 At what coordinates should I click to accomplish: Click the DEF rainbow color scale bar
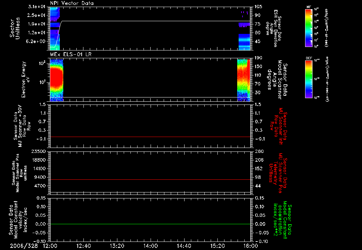point(309,79)
